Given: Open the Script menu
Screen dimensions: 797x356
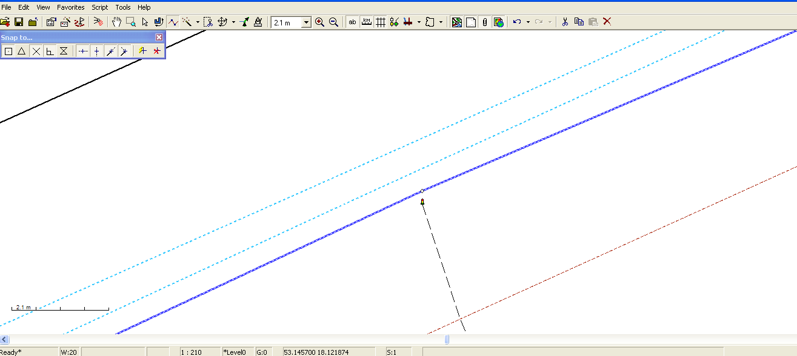Looking at the screenshot, I should pos(100,7).
